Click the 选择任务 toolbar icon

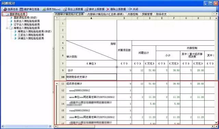(5, 9)
